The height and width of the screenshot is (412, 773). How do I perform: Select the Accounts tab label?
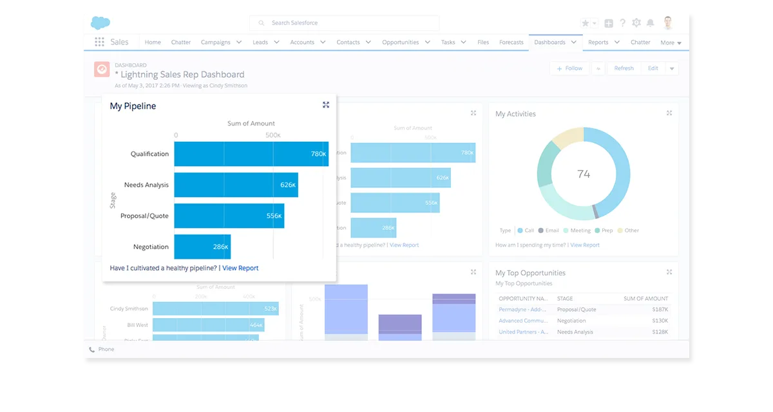pos(302,42)
